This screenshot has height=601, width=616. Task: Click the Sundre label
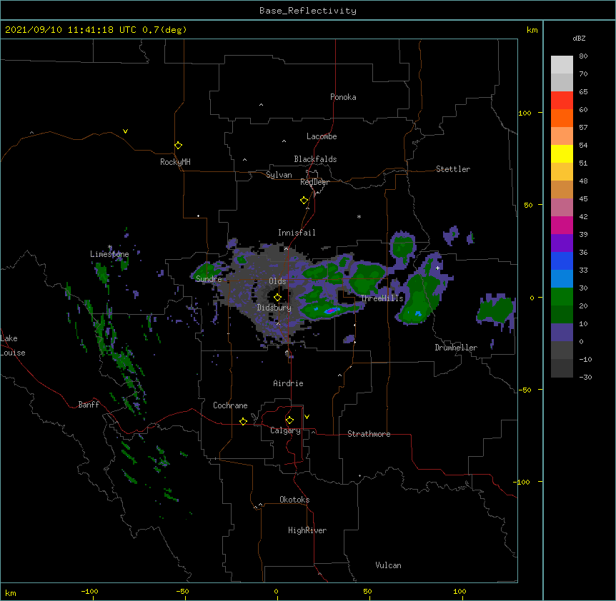[x=209, y=279]
